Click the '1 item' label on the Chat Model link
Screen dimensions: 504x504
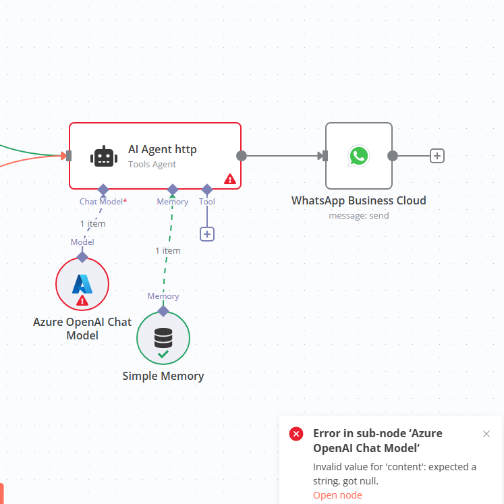coord(92,223)
